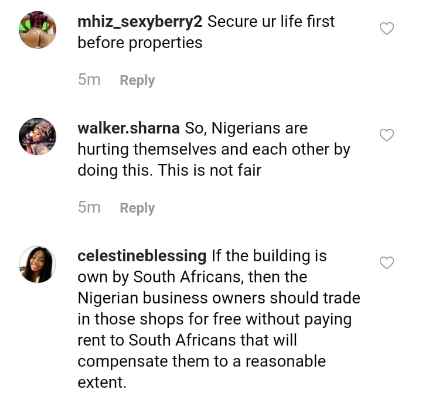View walker.sharna's profile avatar
Screen dimensions: 422x396
pyautogui.click(x=38, y=136)
